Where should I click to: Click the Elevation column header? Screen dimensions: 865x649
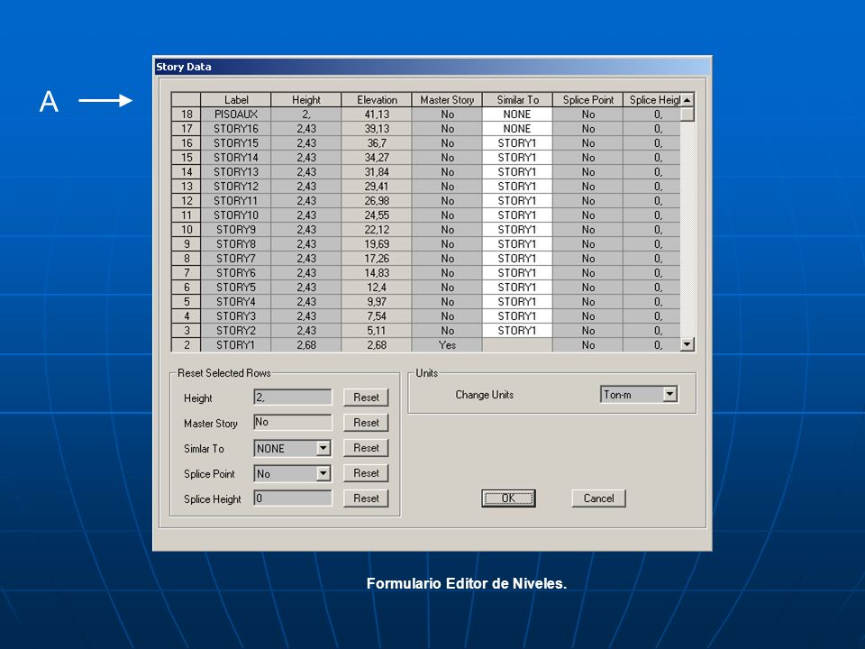click(377, 100)
